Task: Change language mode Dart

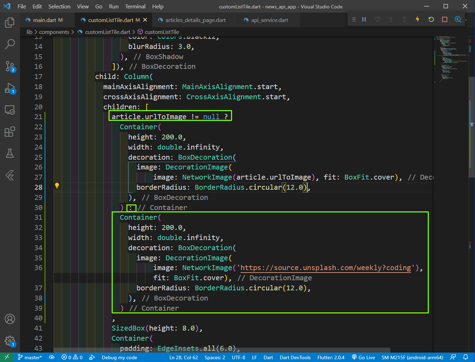Action: point(268,357)
